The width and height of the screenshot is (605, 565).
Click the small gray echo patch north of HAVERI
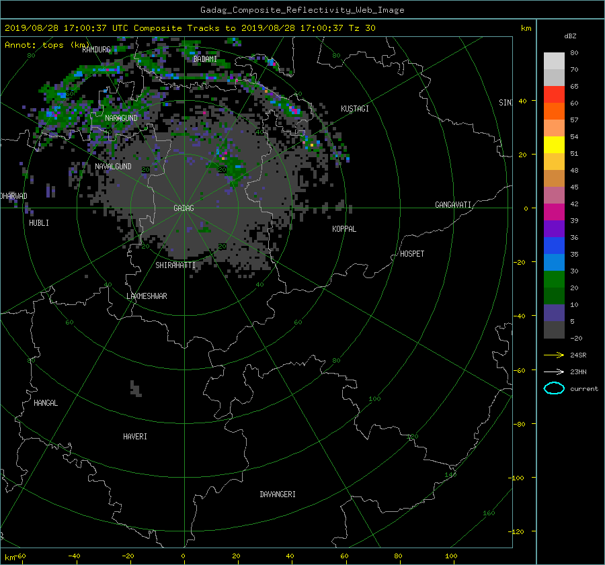coord(136,389)
